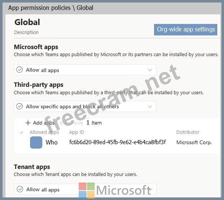Click the Description field under Global

pyautogui.click(x=26, y=32)
